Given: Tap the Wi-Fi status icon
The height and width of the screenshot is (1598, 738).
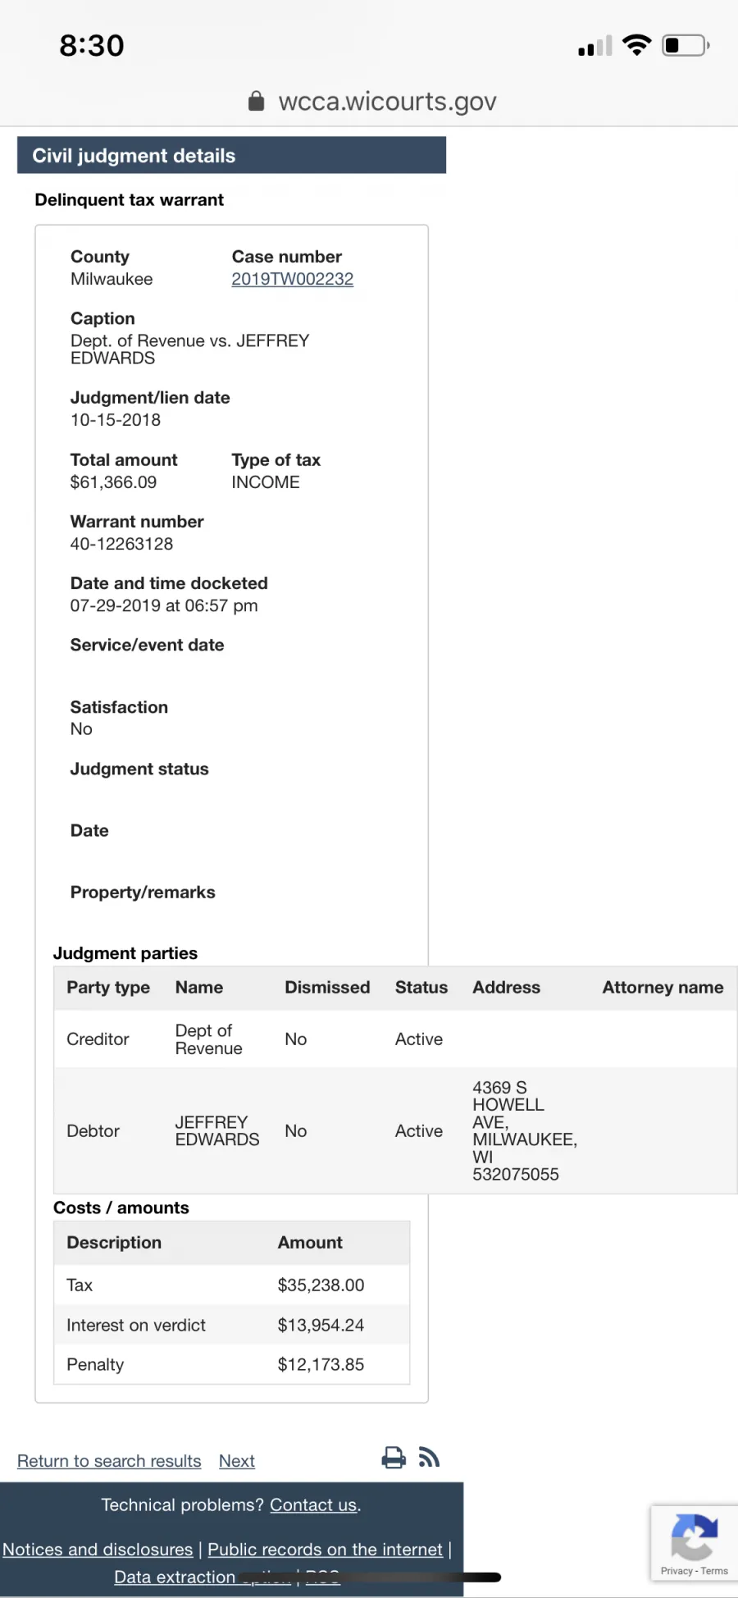Looking at the screenshot, I should [636, 45].
